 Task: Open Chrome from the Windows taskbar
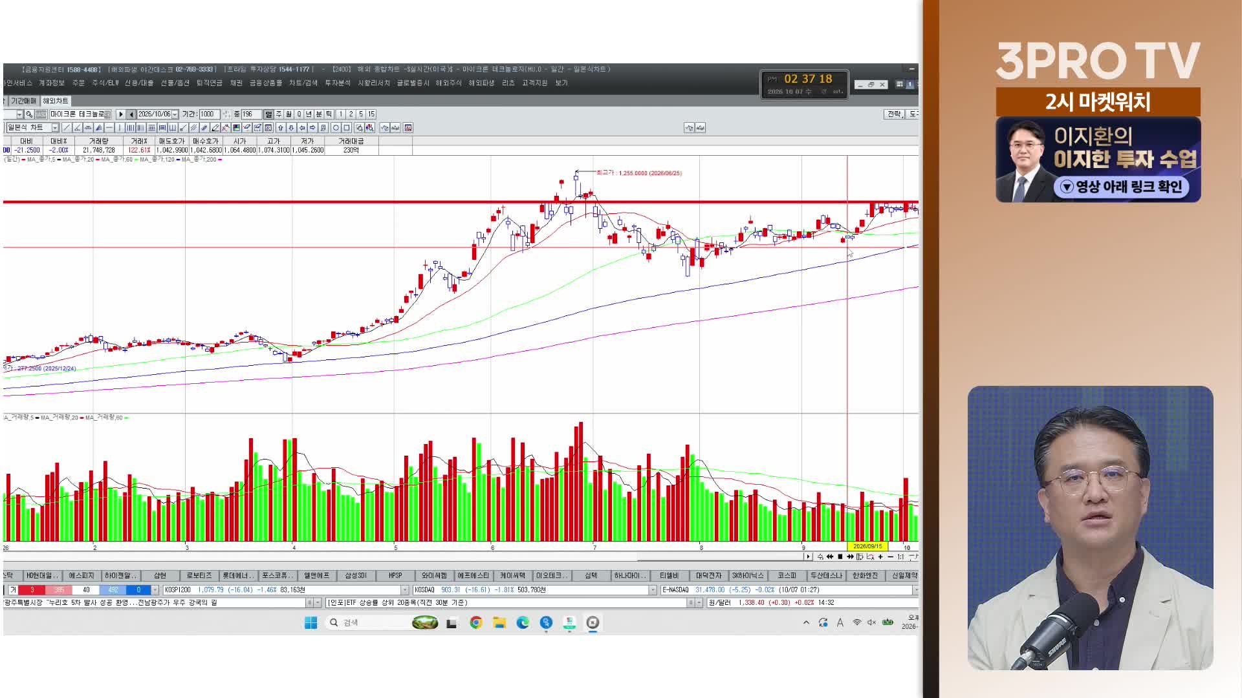(x=476, y=622)
